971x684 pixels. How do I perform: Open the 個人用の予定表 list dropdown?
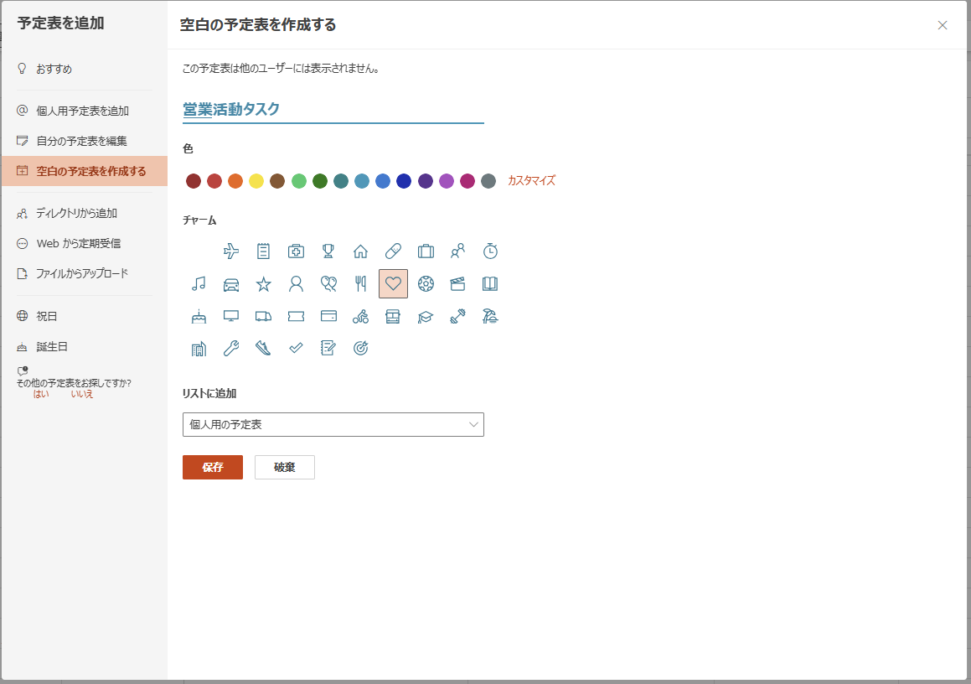tap(333, 424)
